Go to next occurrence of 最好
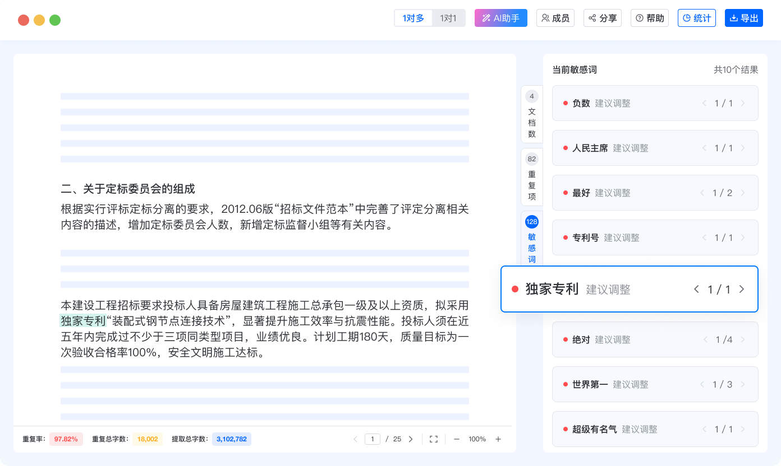This screenshot has height=466, width=781. 743,193
